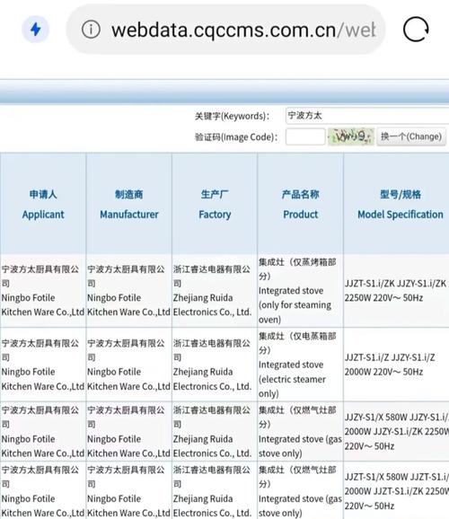The image size is (449, 519).
Task: Click the 换一个(Change) button
Action: point(411,136)
